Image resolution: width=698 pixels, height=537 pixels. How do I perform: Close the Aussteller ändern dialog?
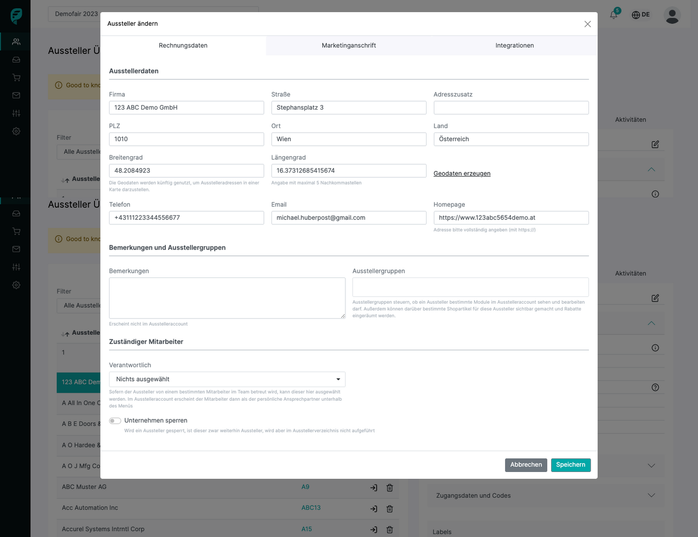587,24
